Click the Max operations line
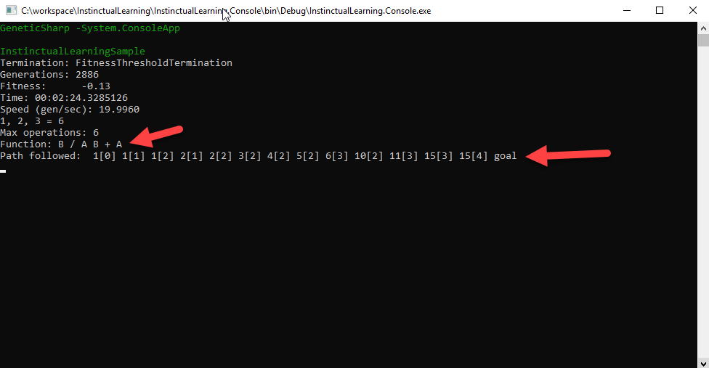 pyautogui.click(x=49, y=132)
